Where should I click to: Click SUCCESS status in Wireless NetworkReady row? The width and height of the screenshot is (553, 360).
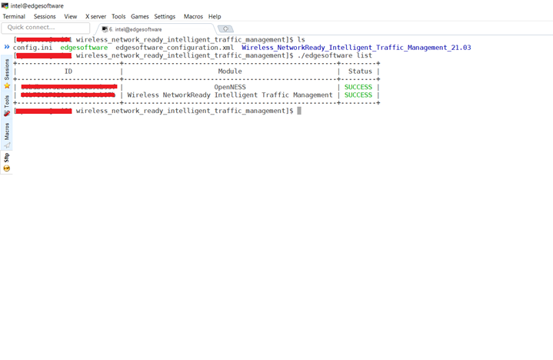(x=358, y=95)
